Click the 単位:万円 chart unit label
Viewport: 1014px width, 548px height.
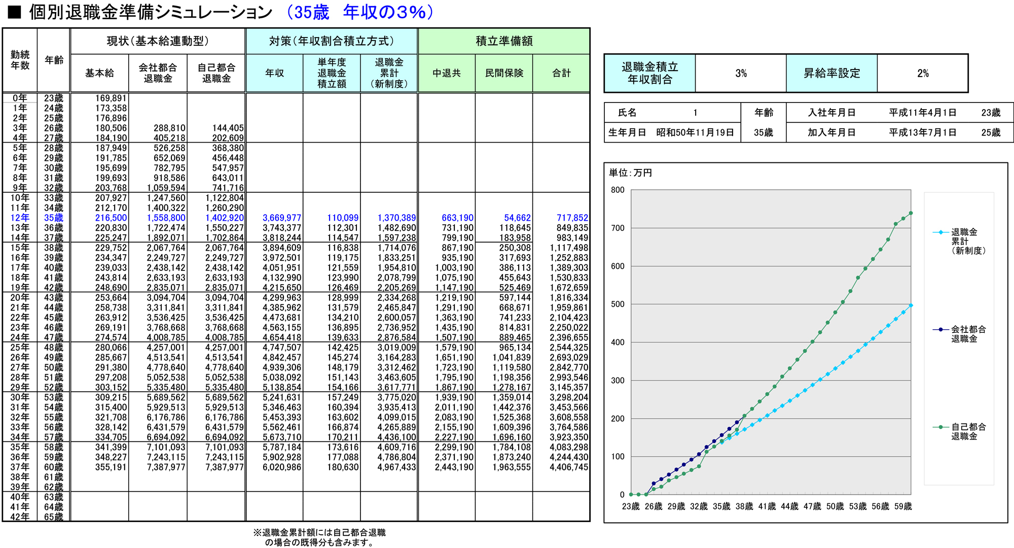point(630,173)
